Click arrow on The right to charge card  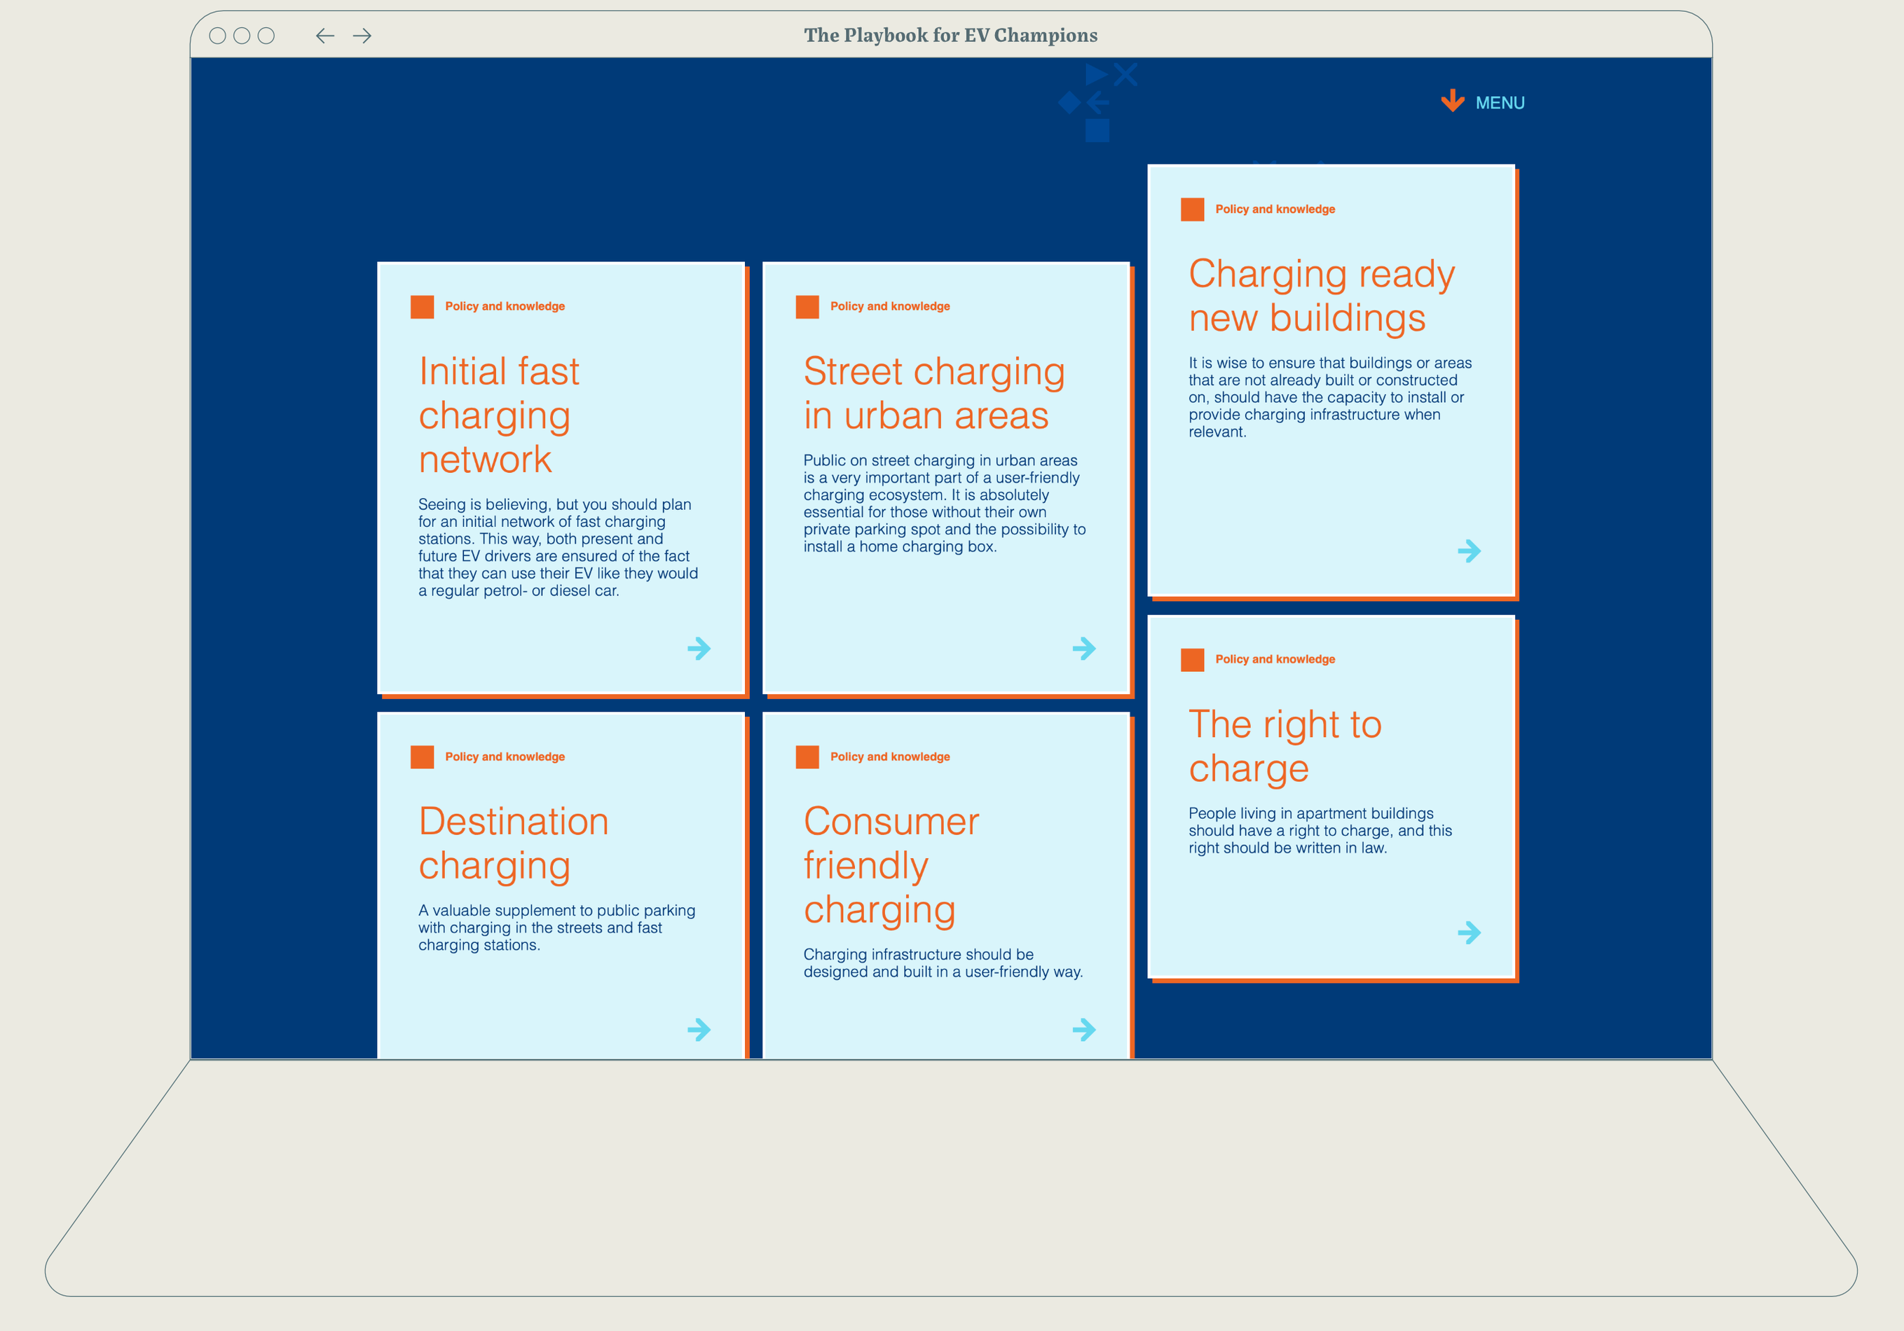1470,933
